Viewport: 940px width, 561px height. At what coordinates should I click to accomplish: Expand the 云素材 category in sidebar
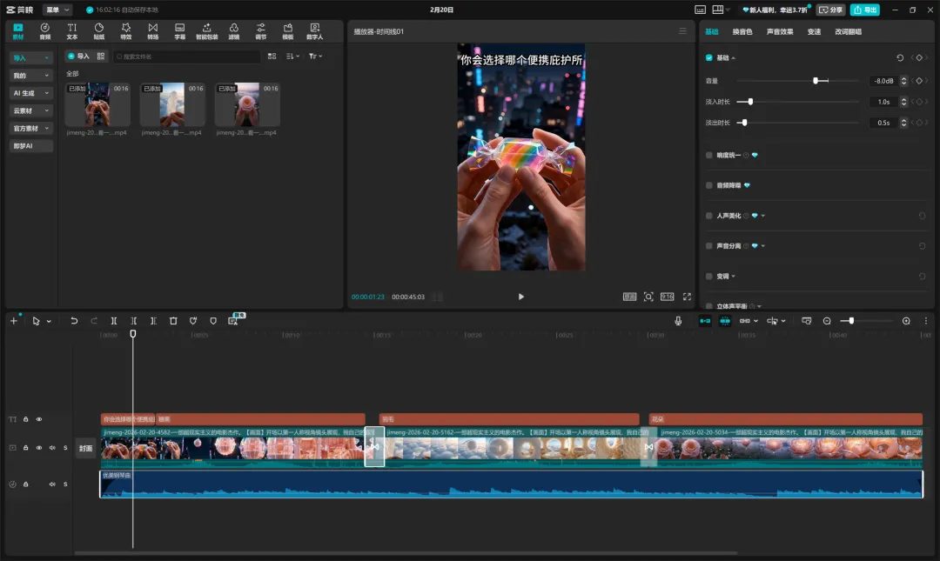(x=31, y=110)
